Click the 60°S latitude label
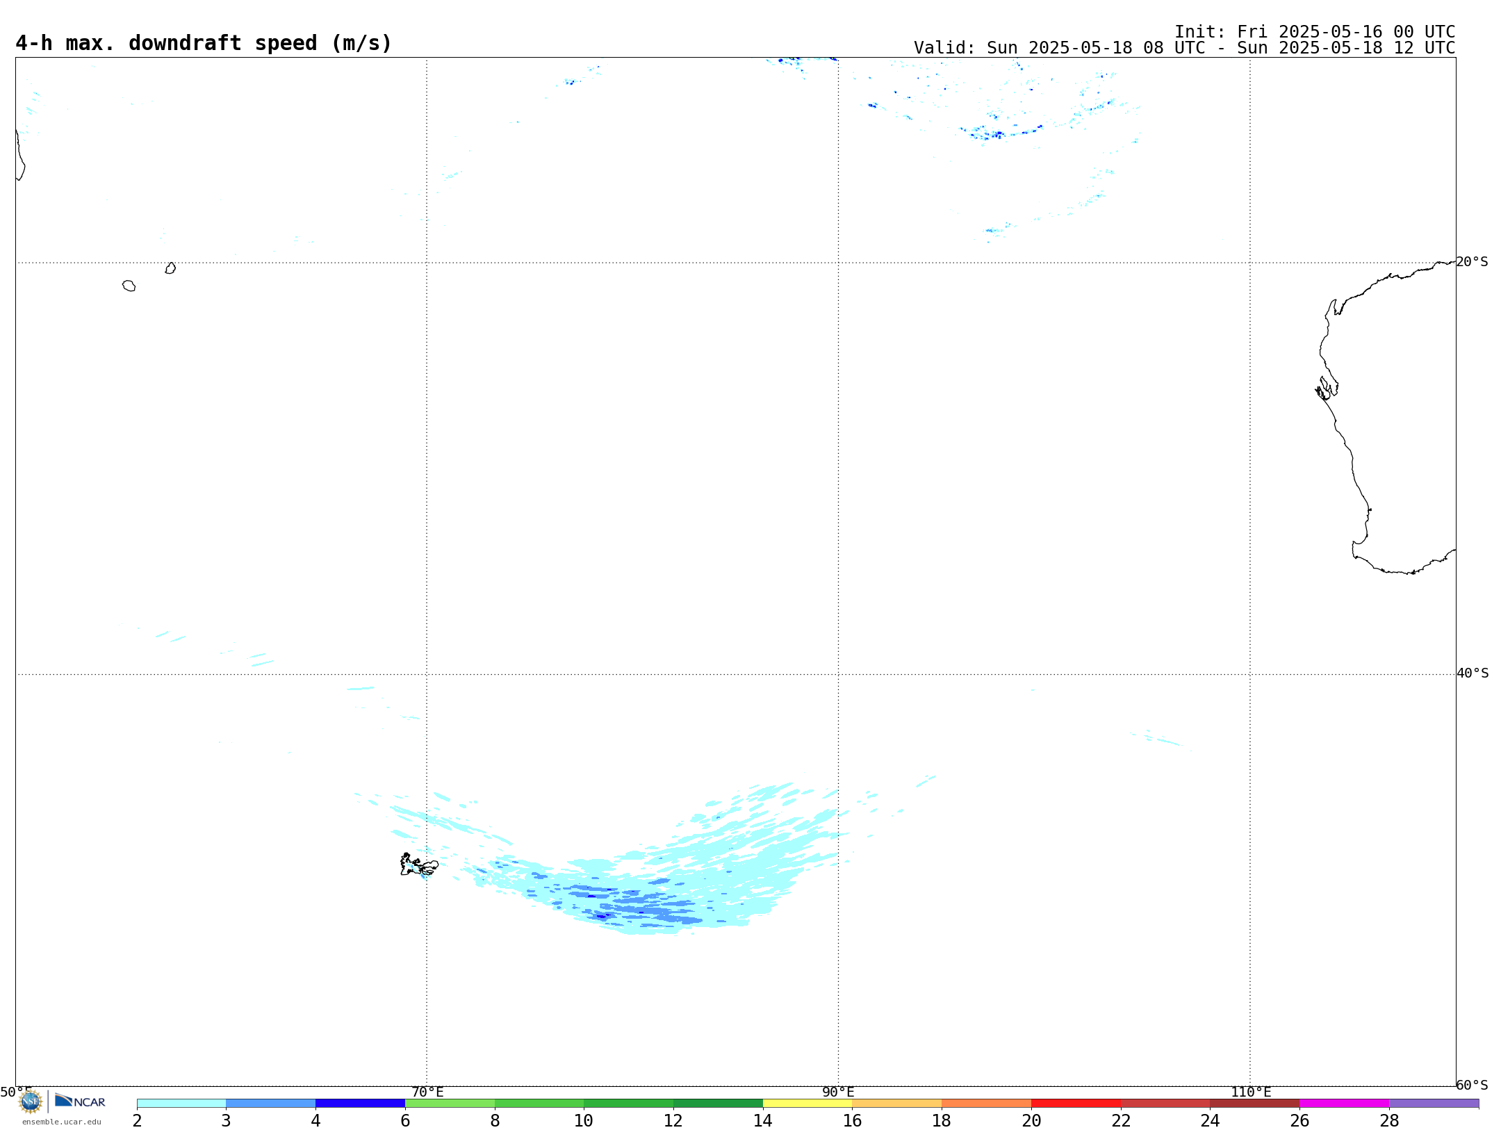Viewport: 1501px width, 1130px height. pos(1472,1085)
